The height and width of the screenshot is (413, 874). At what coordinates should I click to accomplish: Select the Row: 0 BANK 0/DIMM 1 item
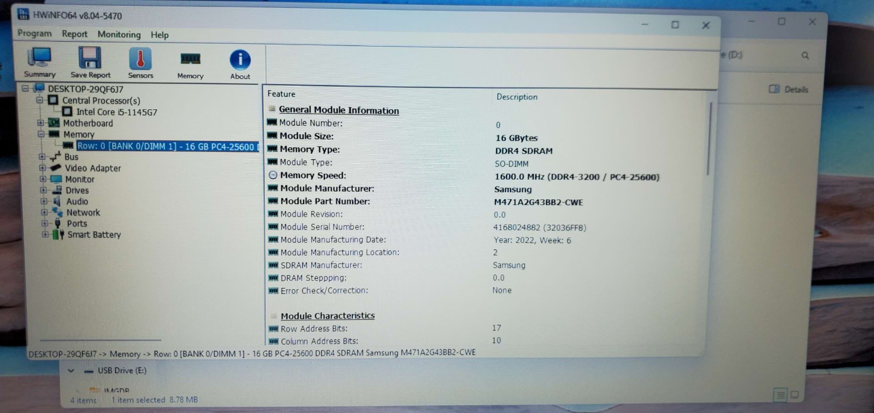(x=167, y=146)
